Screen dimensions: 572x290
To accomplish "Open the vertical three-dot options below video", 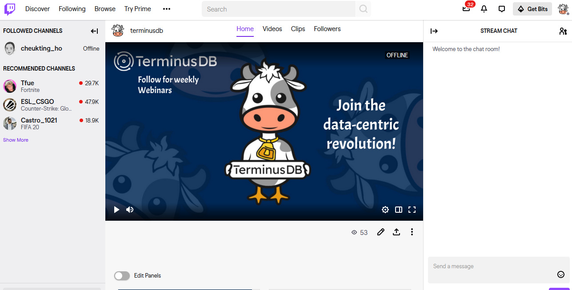I will pyautogui.click(x=412, y=232).
